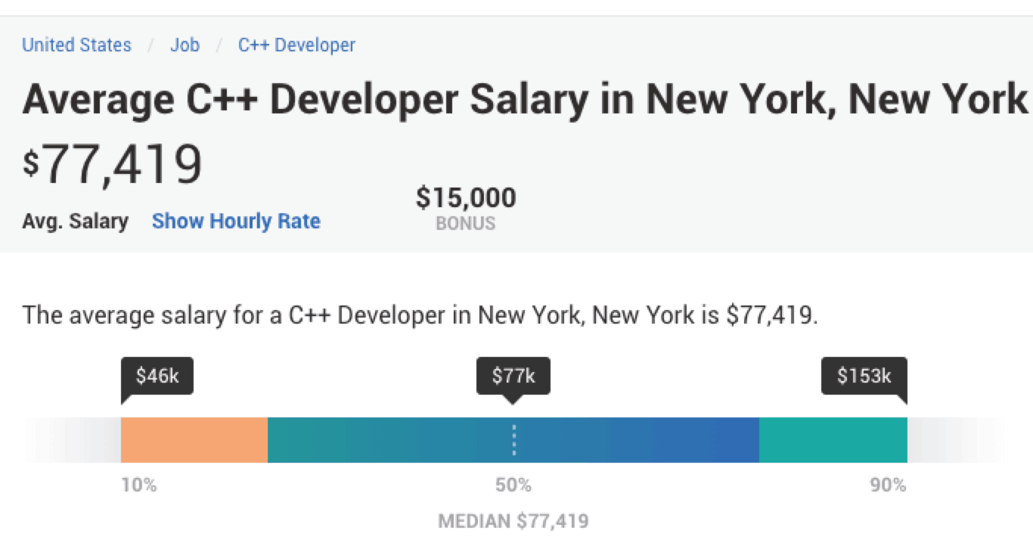Viewport: 1033px width, 552px height.
Task: Click the $77k median marker label
Action: point(513,376)
